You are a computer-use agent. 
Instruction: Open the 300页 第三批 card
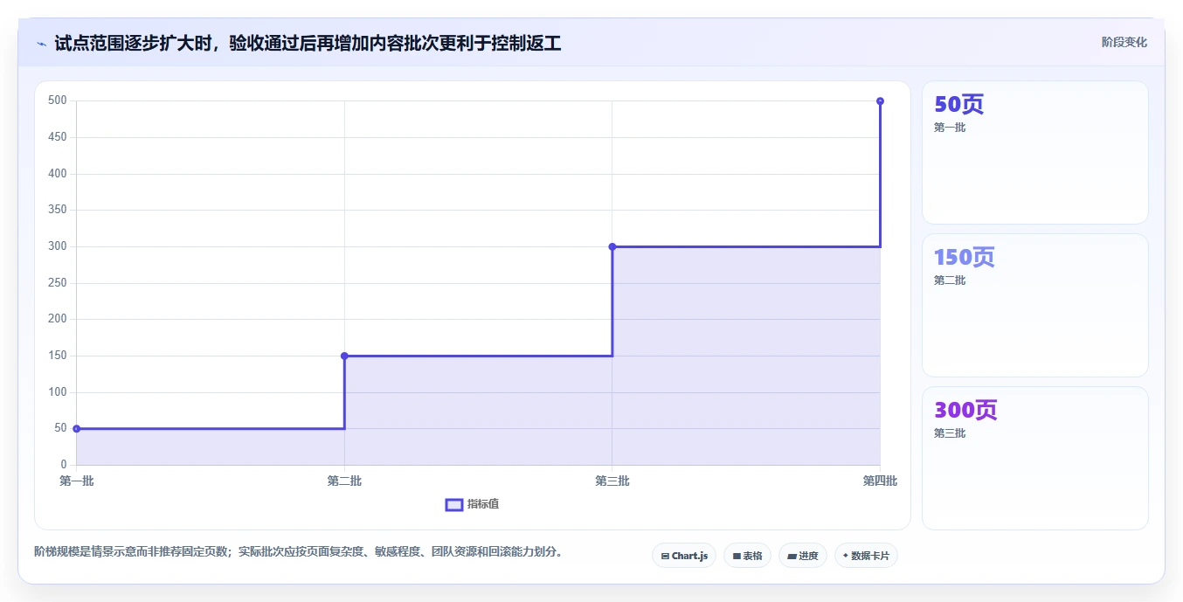click(1034, 458)
